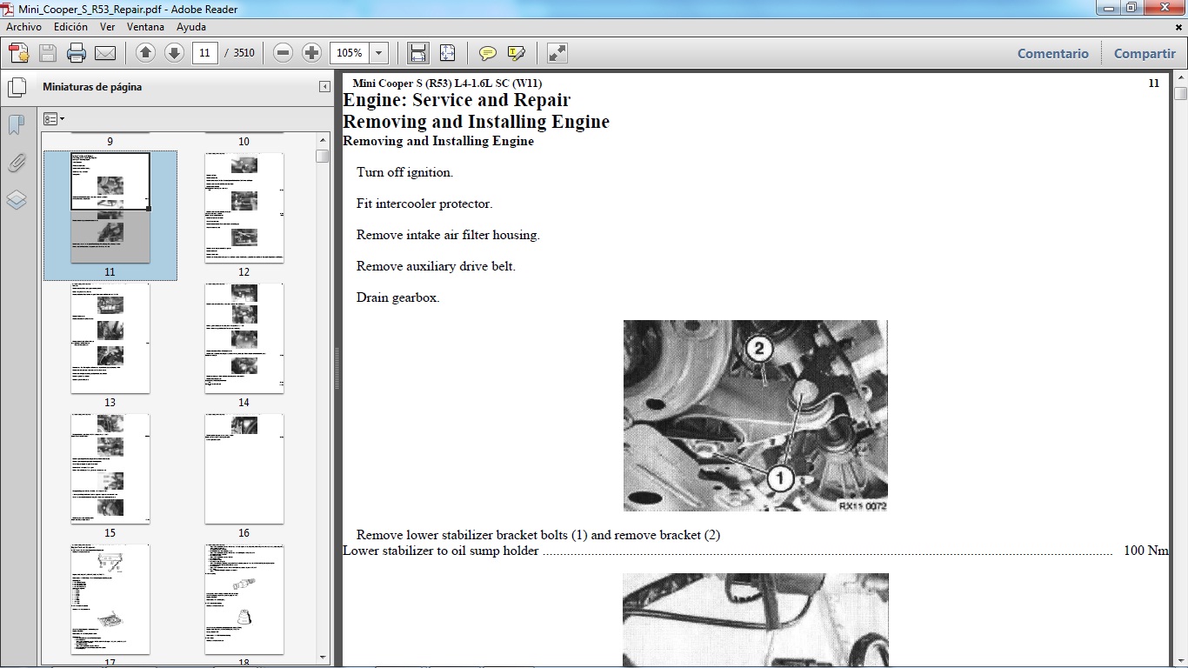Select page 12 thumbnail

coord(244,208)
